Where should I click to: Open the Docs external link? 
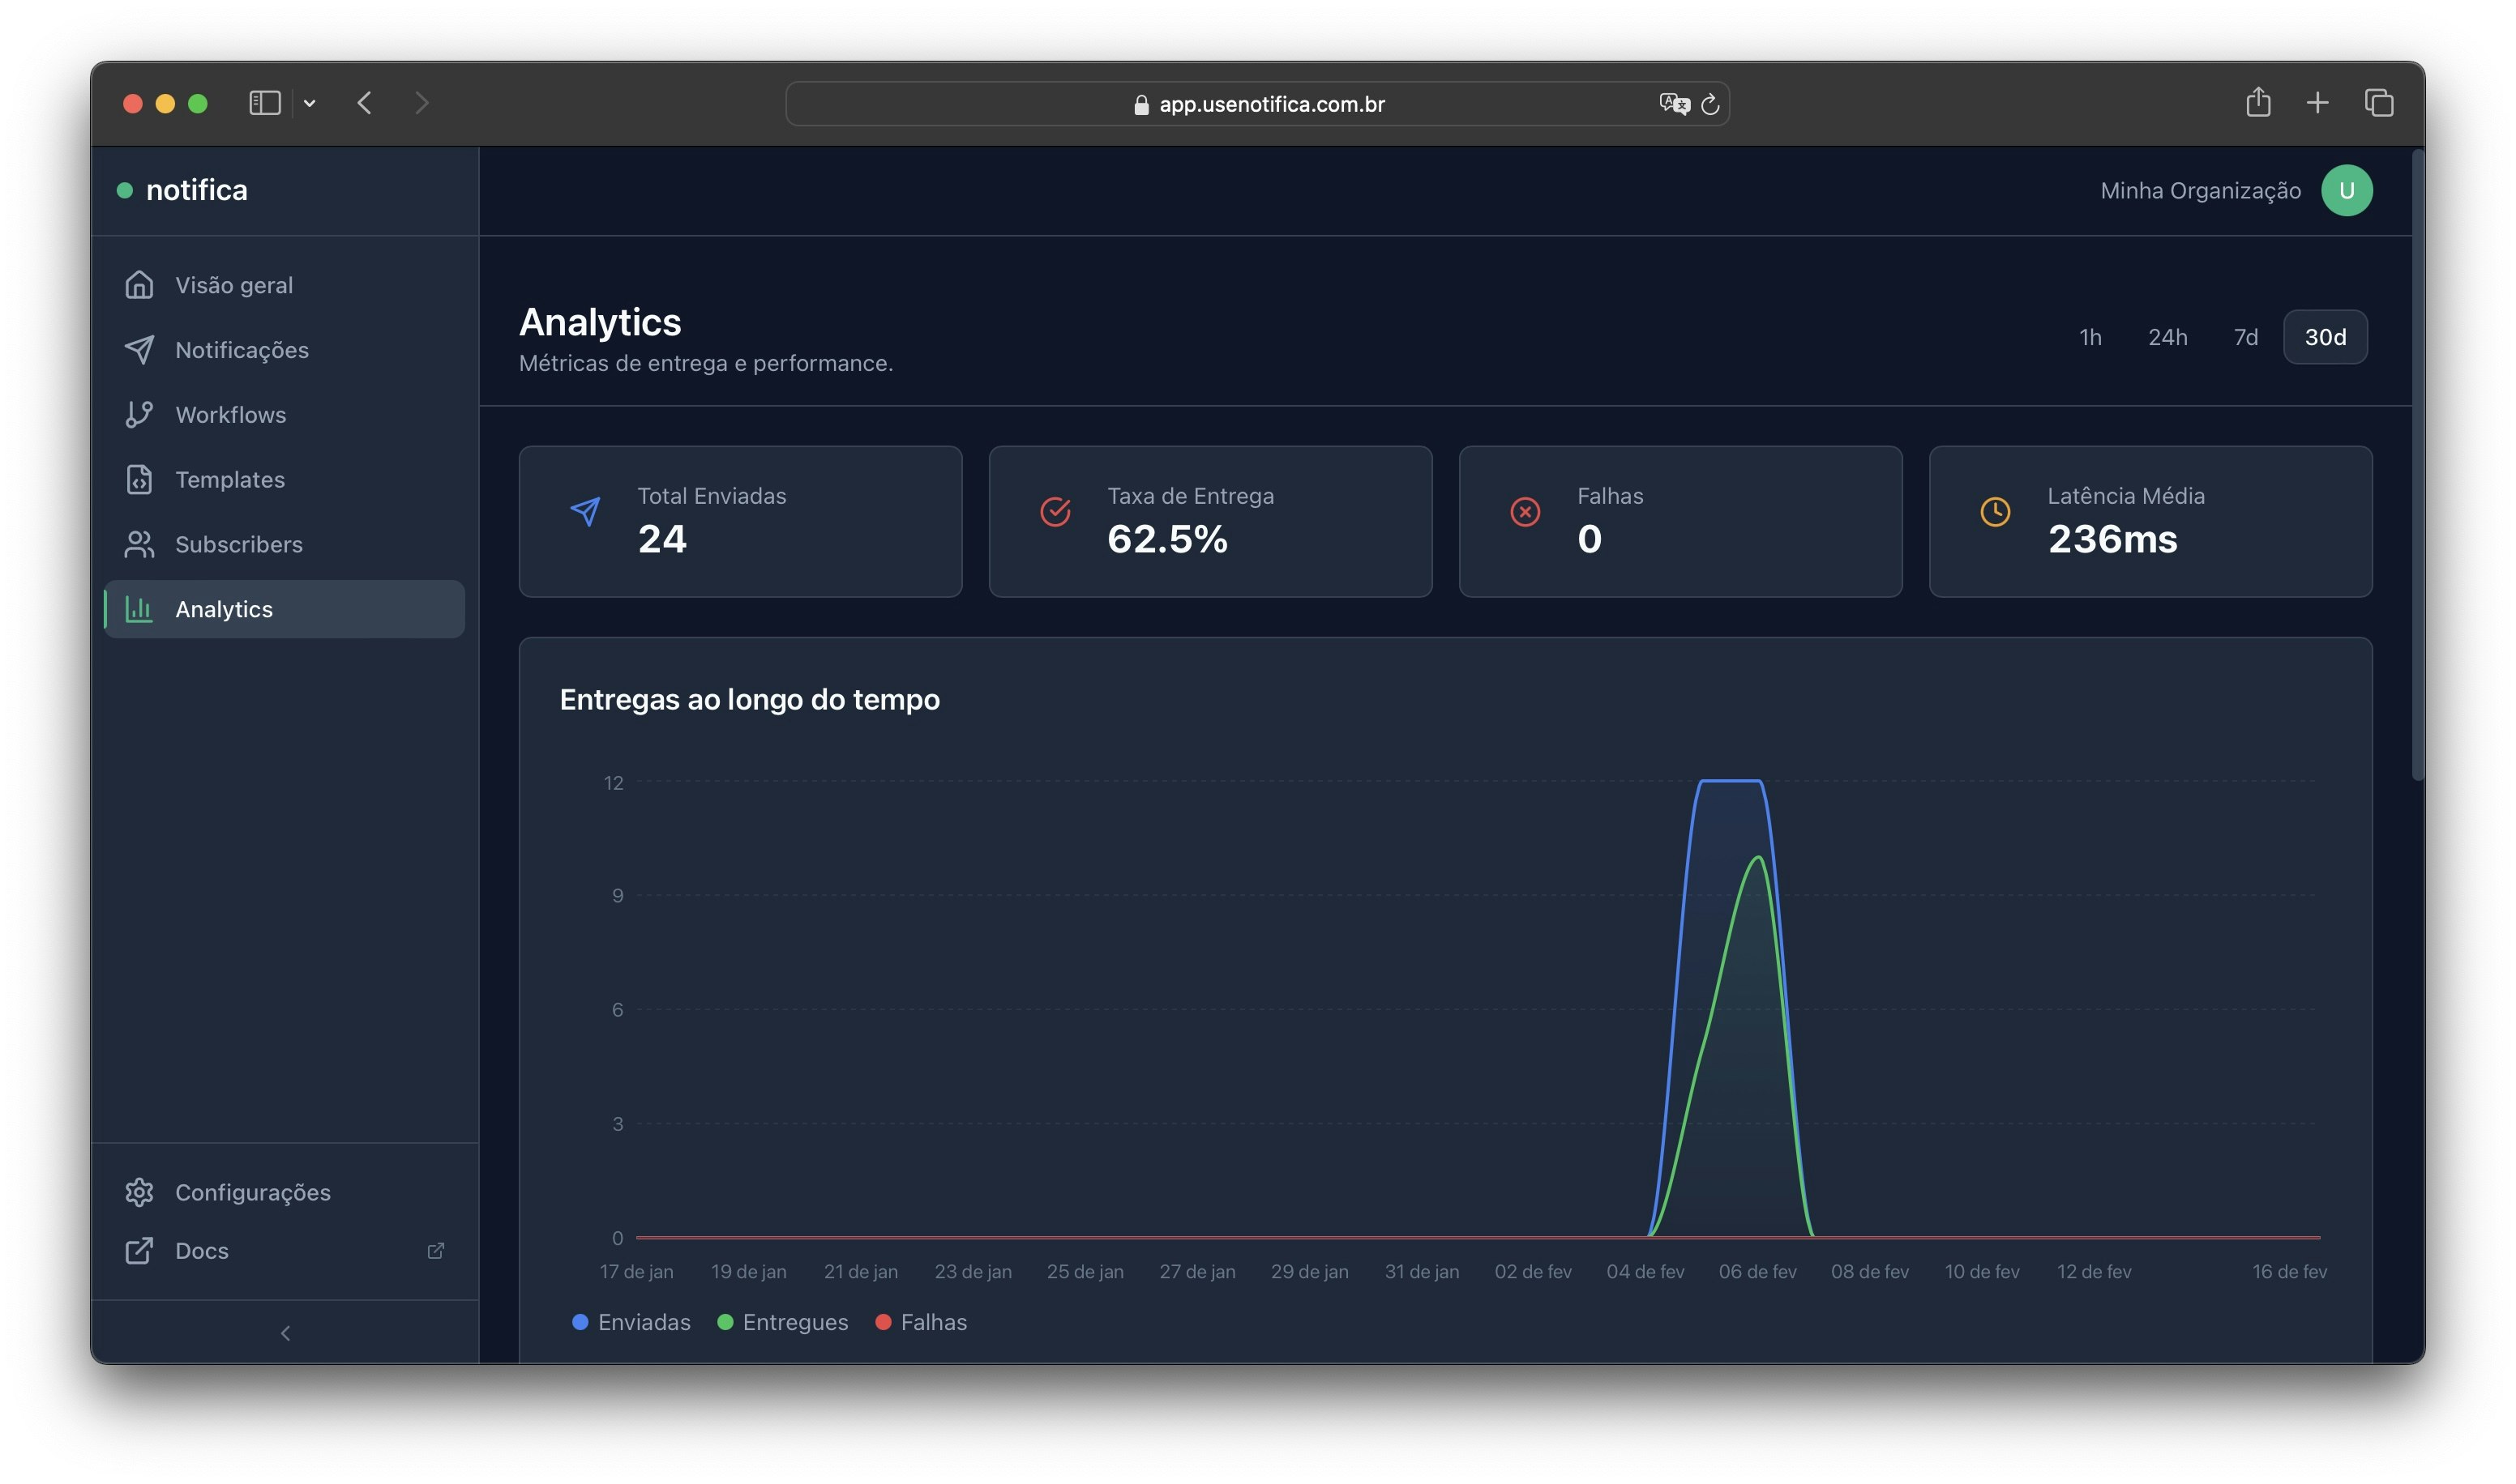202,1251
